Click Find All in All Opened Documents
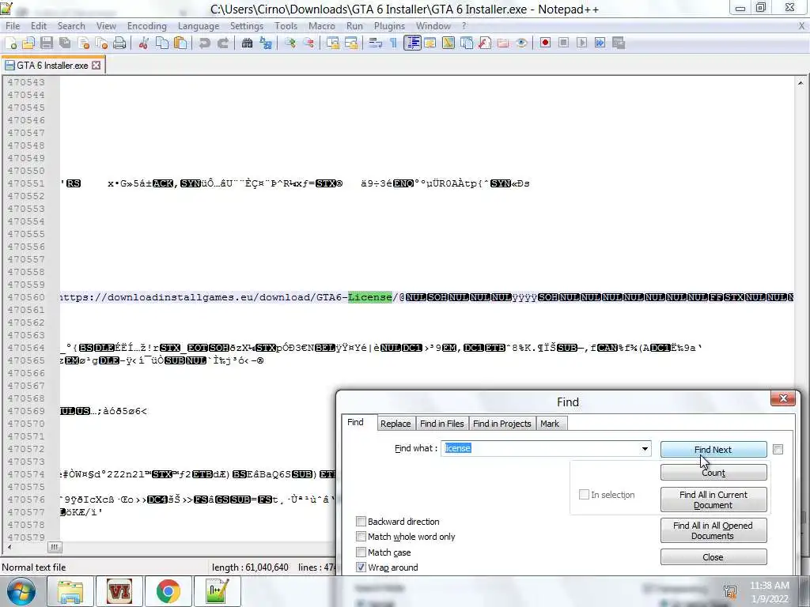 [x=713, y=530]
